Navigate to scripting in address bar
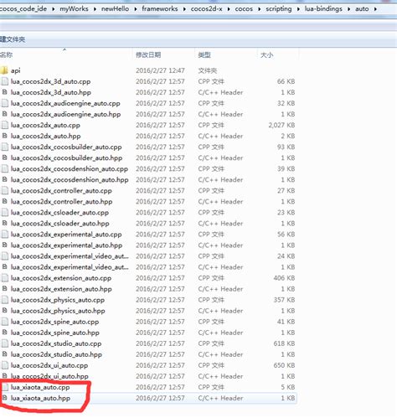Image resolution: width=397 pixels, height=418 pixels. [x=279, y=9]
